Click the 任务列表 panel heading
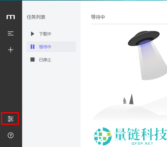Screen dimensions: 167x147 click(36, 17)
